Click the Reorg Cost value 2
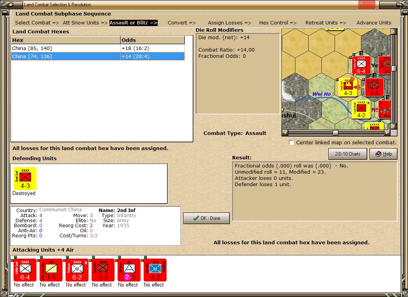Image resolution: width=408 pixels, height=297 pixels. 91,226
